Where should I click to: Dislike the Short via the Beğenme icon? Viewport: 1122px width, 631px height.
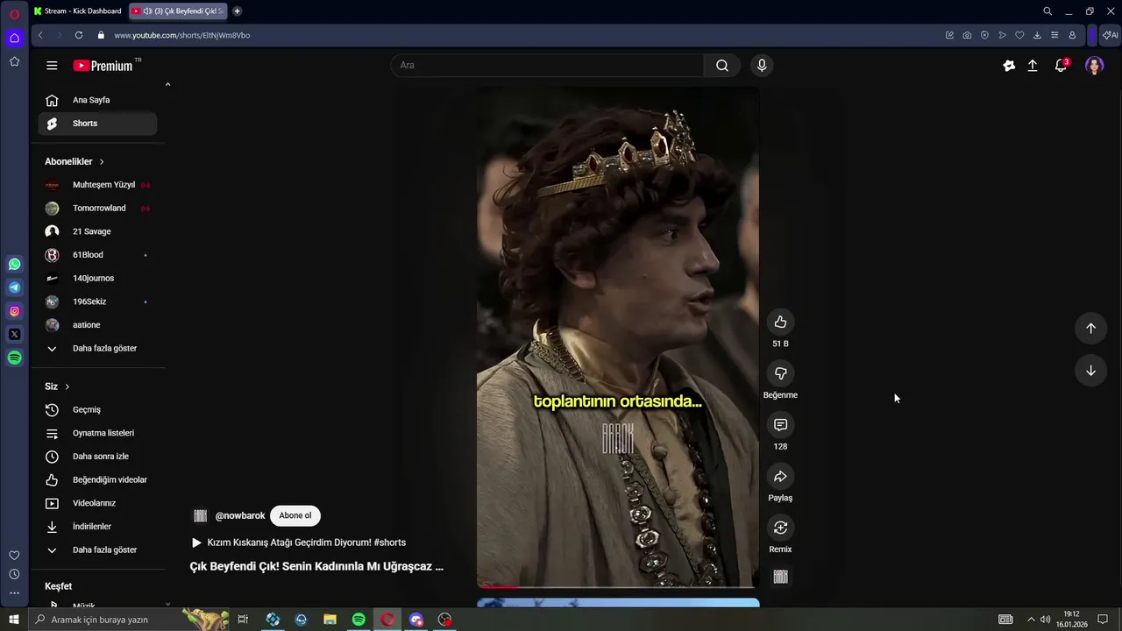[x=780, y=373]
